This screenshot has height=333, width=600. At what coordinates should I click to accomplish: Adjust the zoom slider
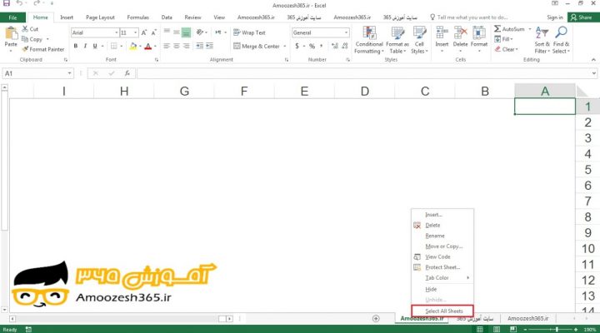tap(557, 329)
